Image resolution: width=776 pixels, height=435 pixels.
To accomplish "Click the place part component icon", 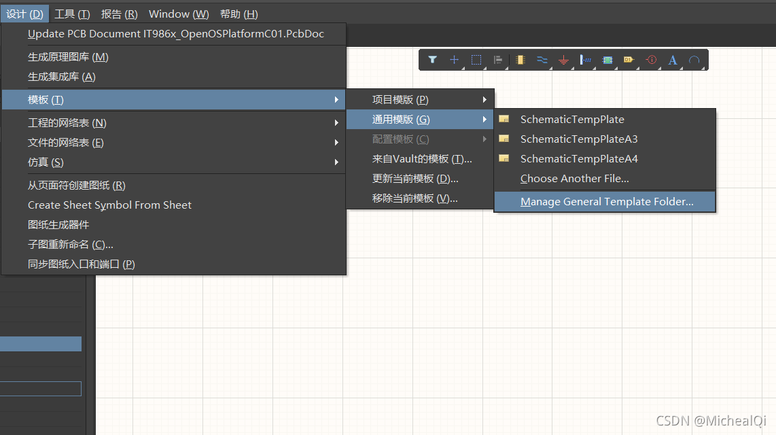I will tap(520, 60).
